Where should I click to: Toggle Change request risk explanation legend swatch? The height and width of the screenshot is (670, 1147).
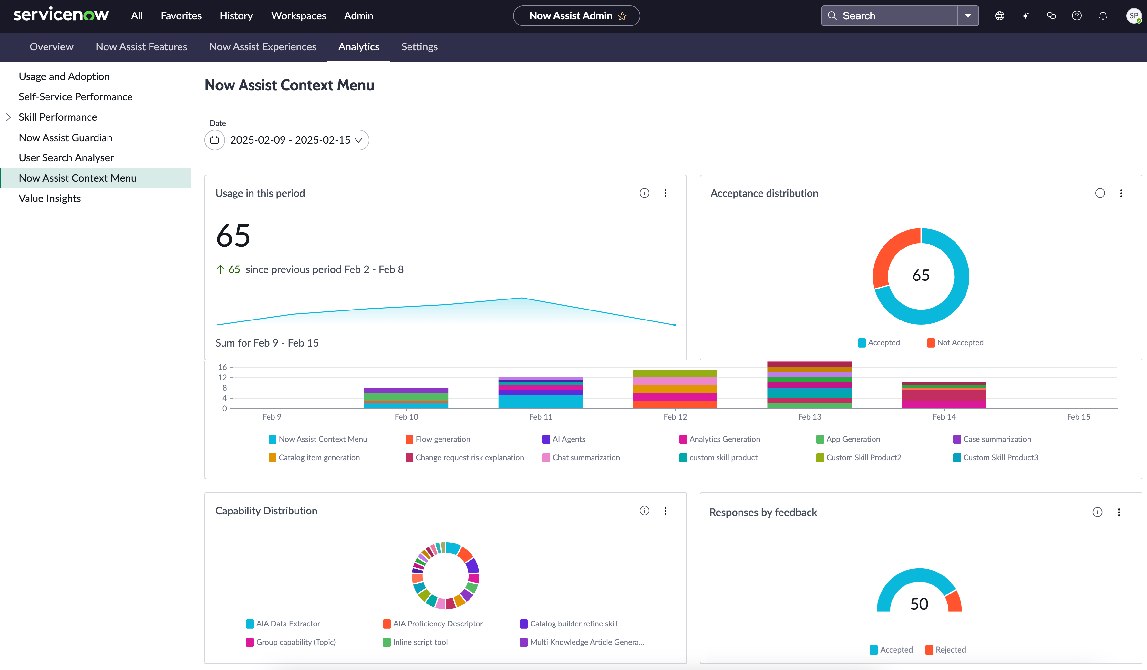tap(409, 458)
